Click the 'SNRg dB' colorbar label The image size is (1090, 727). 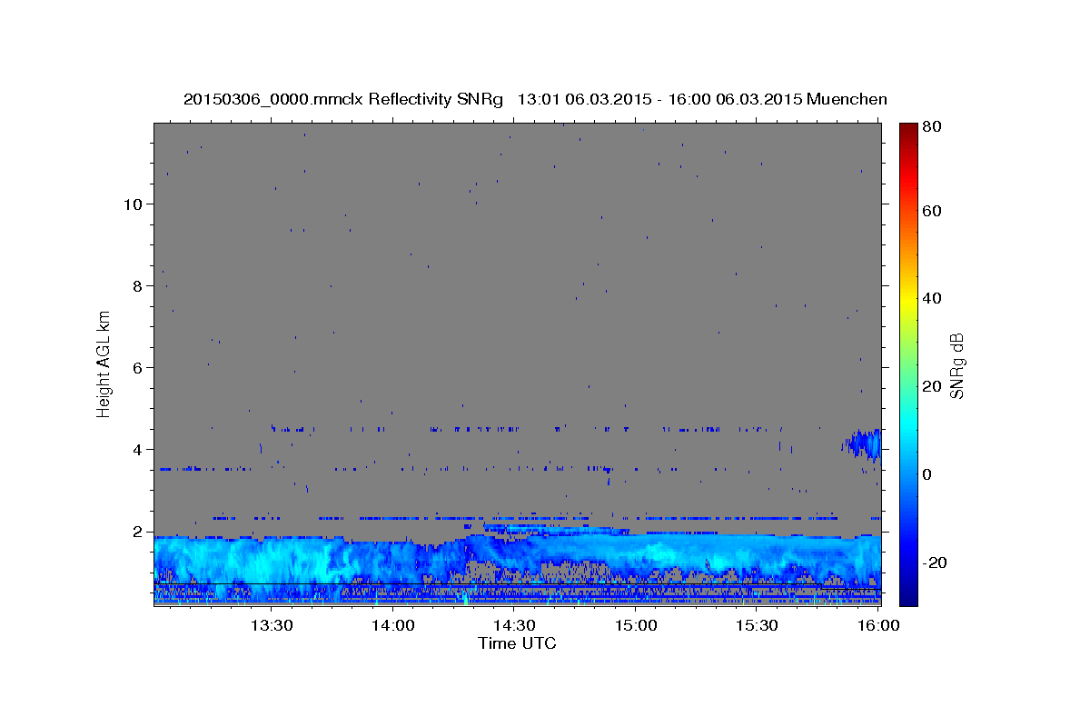[956, 365]
